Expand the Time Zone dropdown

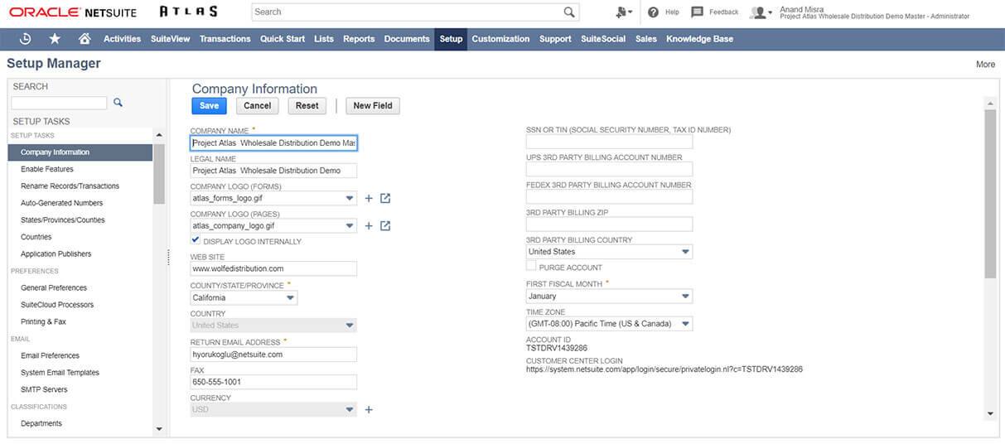click(x=685, y=324)
